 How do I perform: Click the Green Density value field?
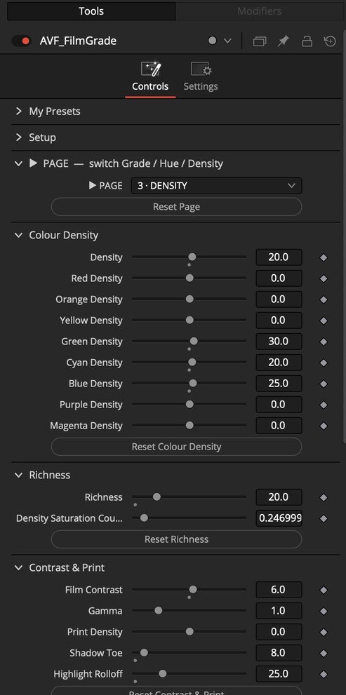[x=279, y=342]
